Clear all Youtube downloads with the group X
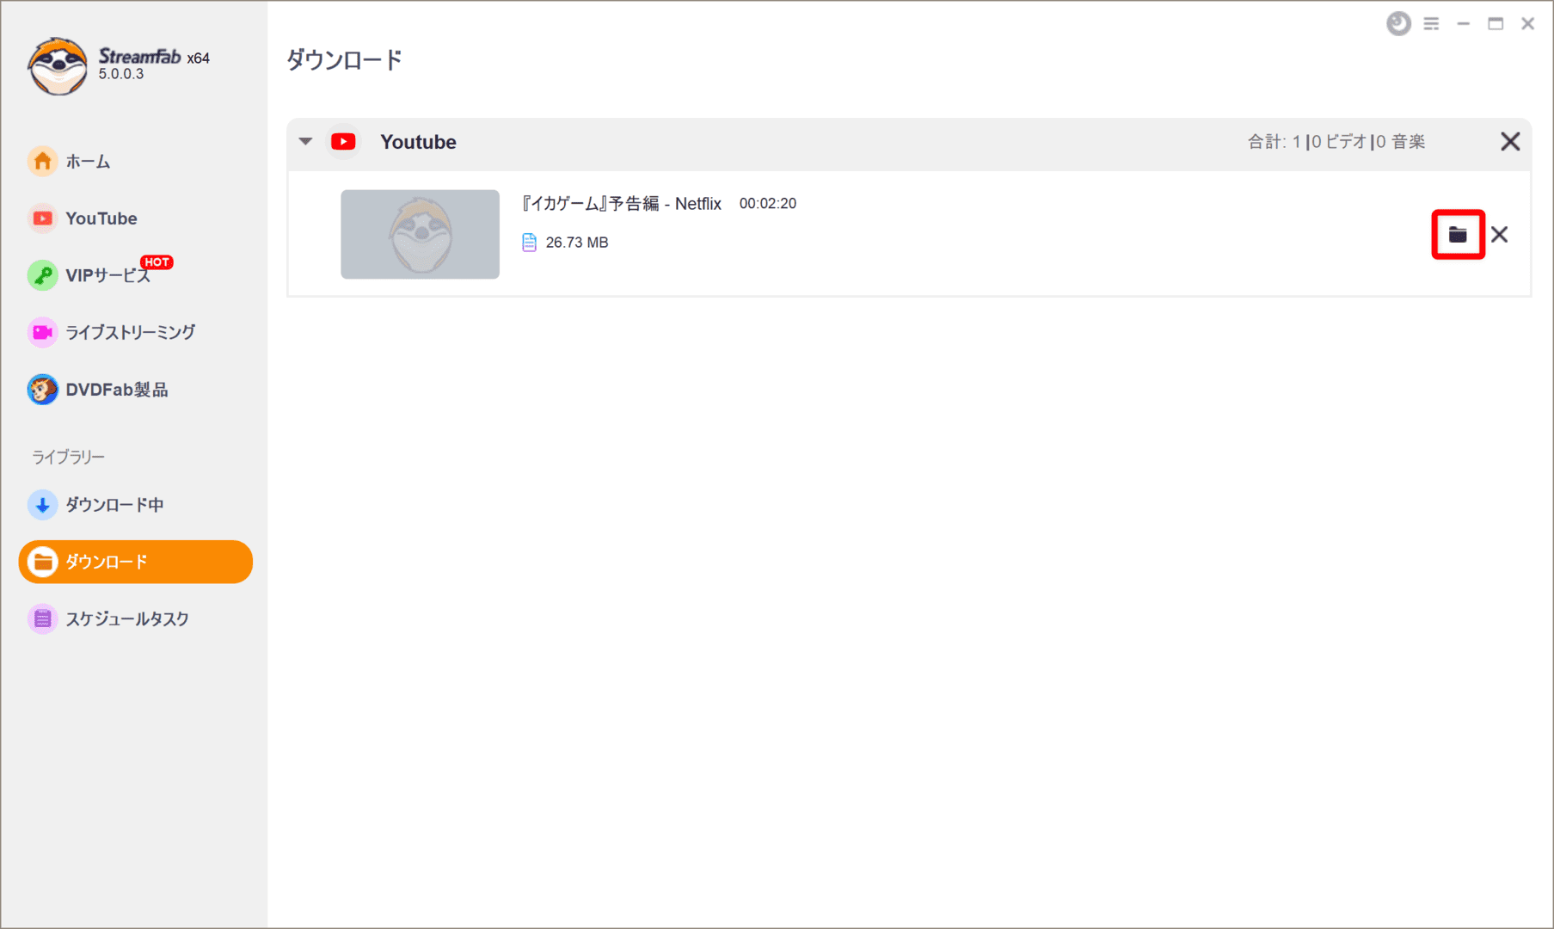This screenshot has height=929, width=1554. [x=1509, y=141]
